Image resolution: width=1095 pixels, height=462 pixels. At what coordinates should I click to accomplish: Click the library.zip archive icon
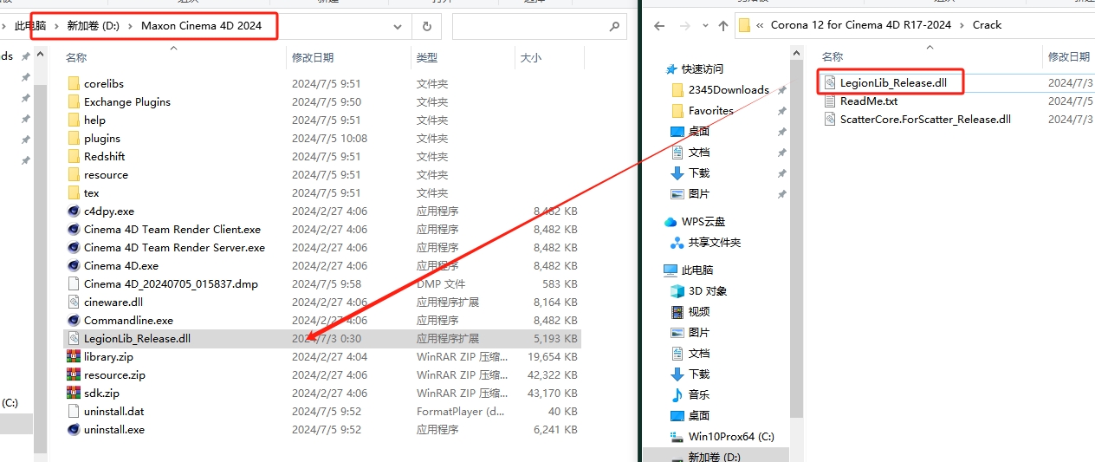[x=74, y=356]
